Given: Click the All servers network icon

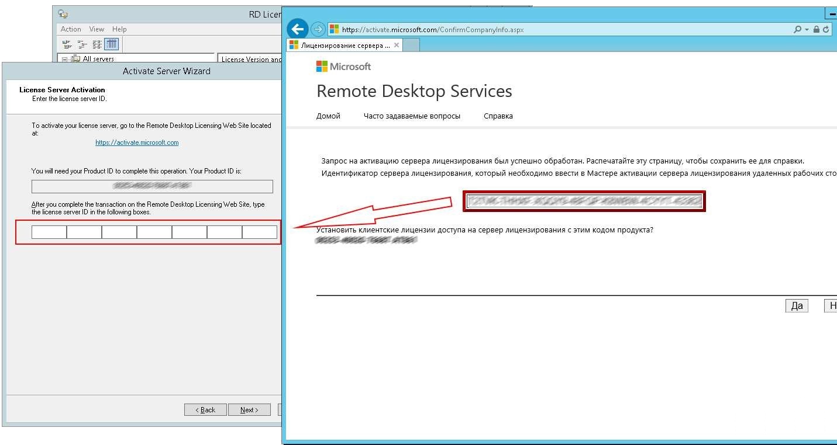Looking at the screenshot, I should point(75,59).
